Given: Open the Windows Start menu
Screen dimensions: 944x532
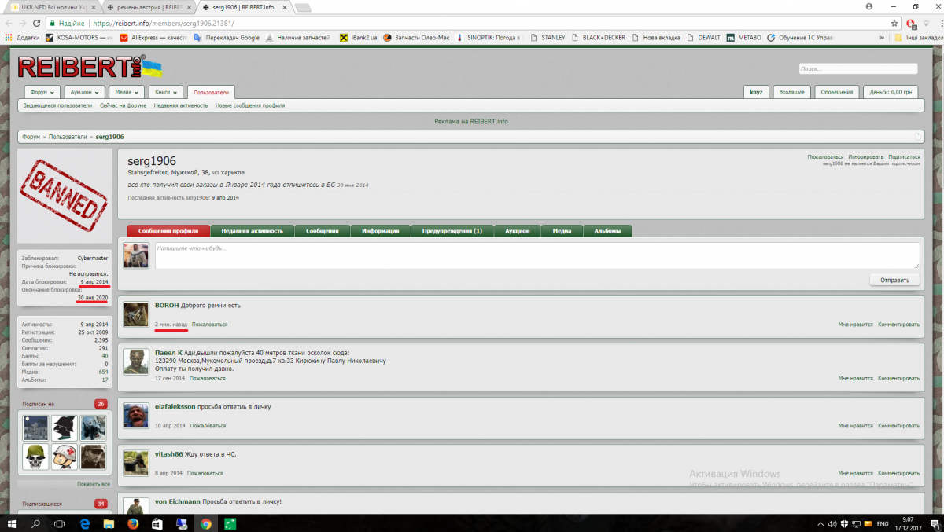Looking at the screenshot, I should (12, 523).
